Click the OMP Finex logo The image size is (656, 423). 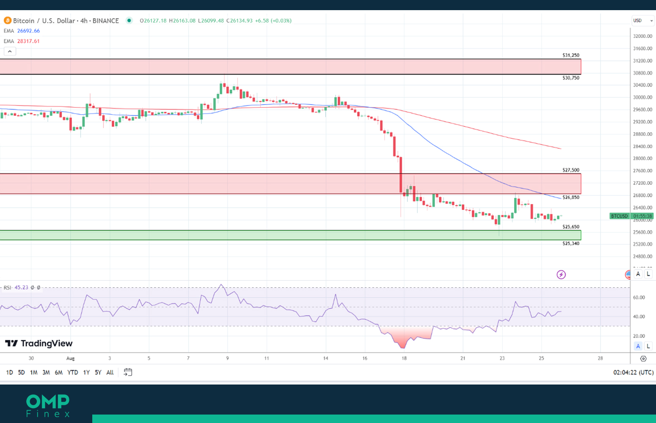[48, 406]
